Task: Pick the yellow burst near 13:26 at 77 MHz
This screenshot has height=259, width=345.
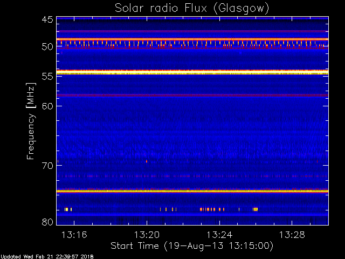Action: (x=255, y=209)
